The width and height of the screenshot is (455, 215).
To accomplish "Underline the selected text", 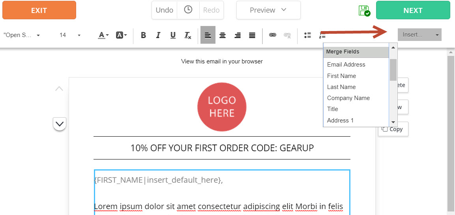I will 173,35.
